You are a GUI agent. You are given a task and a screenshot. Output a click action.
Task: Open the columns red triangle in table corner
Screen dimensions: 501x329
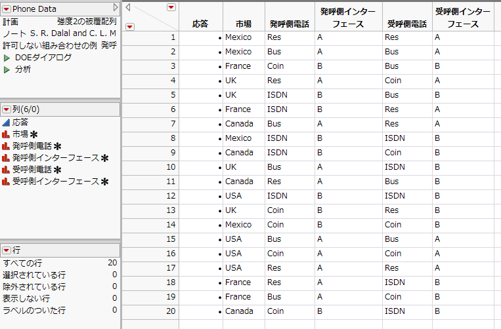click(x=171, y=7)
